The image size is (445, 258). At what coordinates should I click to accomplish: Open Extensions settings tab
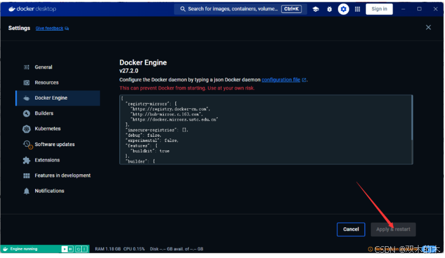[x=58, y=160]
